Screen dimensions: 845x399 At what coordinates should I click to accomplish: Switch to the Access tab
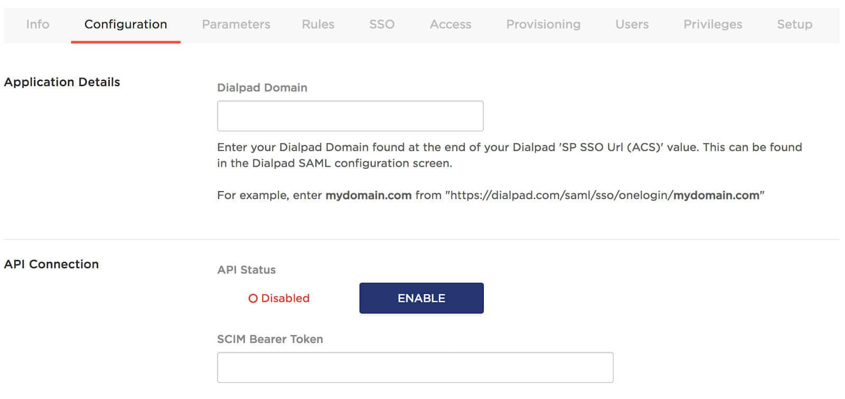click(450, 24)
